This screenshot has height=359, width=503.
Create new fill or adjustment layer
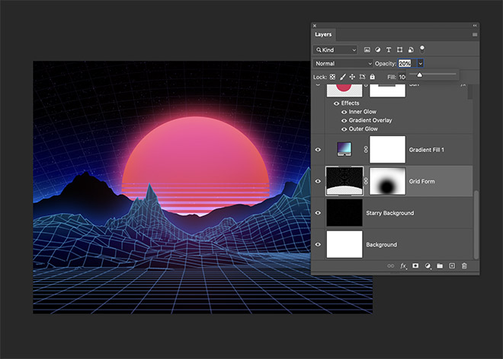coord(428,266)
